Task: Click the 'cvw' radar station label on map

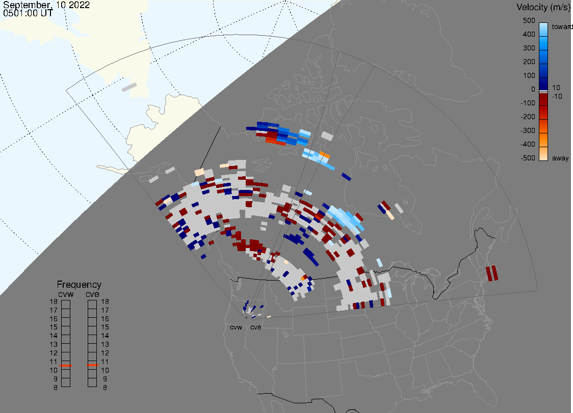Action: (236, 327)
